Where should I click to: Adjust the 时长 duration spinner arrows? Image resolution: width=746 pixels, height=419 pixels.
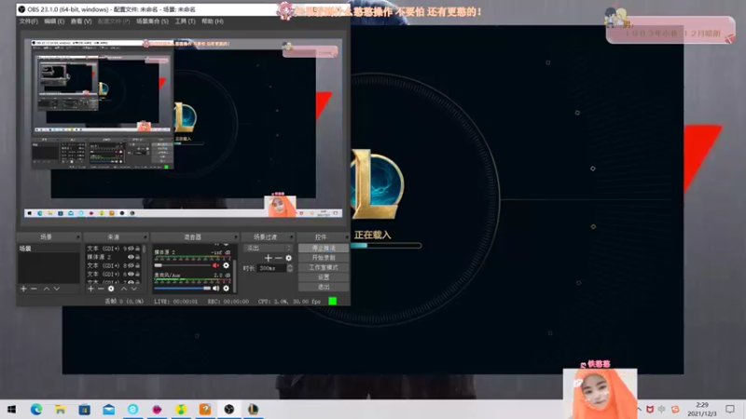tap(290, 268)
